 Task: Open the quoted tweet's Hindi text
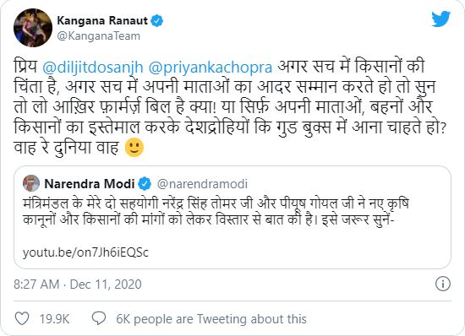tap(216, 212)
